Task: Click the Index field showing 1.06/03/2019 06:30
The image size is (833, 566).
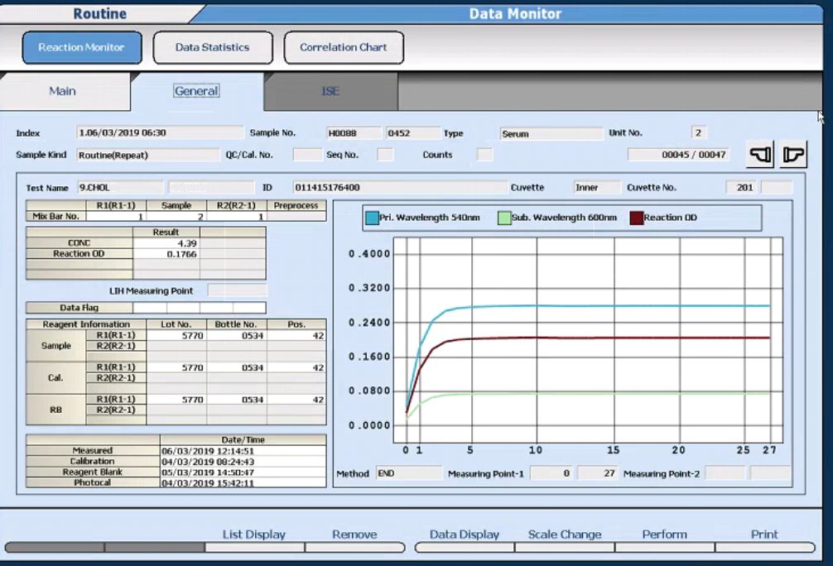Action: [x=159, y=132]
